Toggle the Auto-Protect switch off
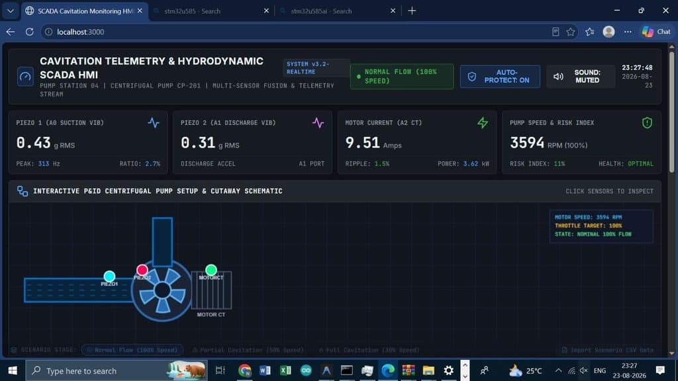 (x=500, y=77)
